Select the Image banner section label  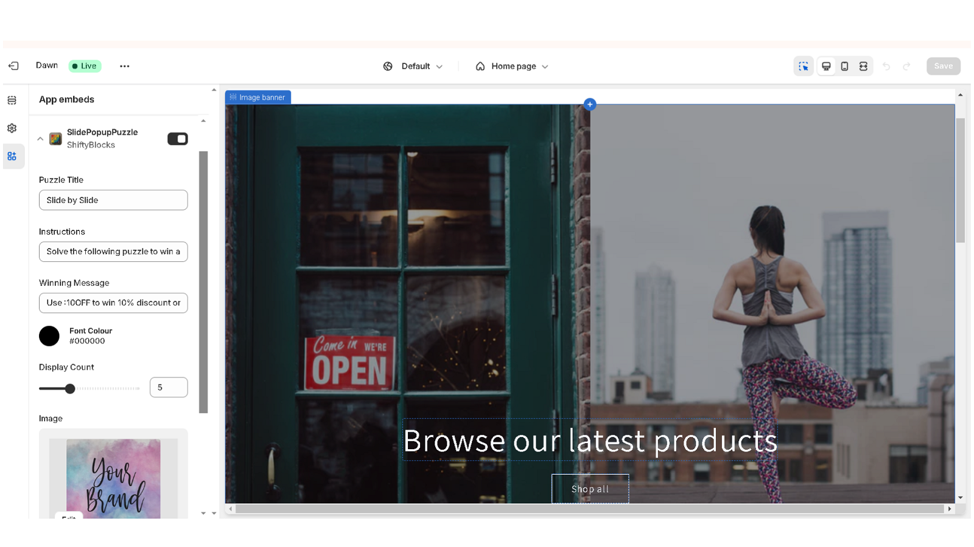[258, 97]
